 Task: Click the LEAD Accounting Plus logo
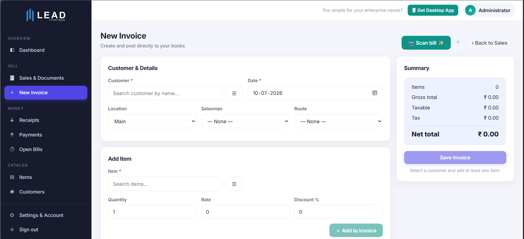pos(46,15)
